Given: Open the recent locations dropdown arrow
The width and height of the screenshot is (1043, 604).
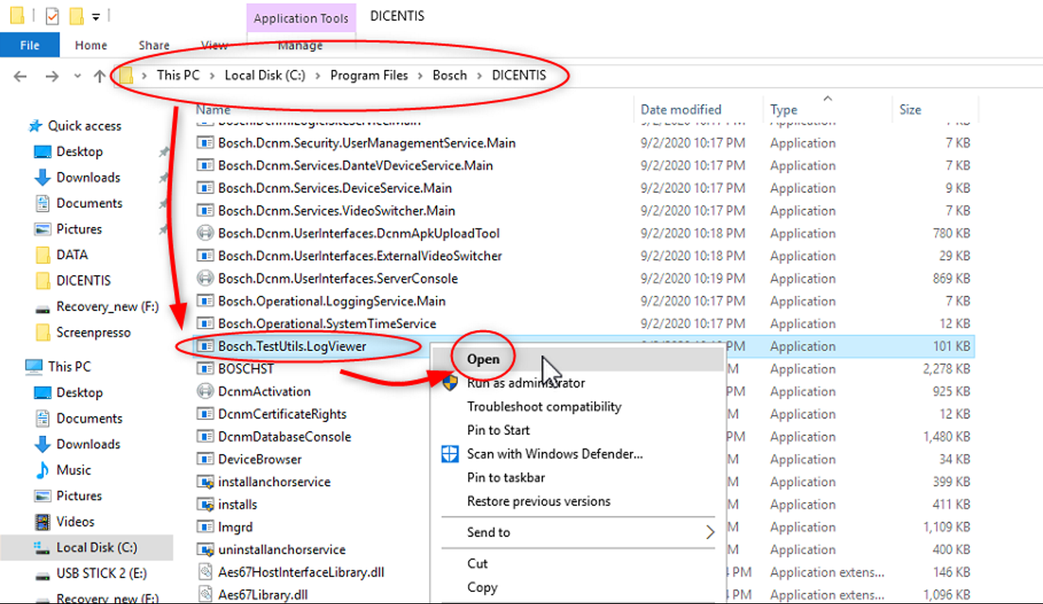Looking at the screenshot, I should click(77, 76).
